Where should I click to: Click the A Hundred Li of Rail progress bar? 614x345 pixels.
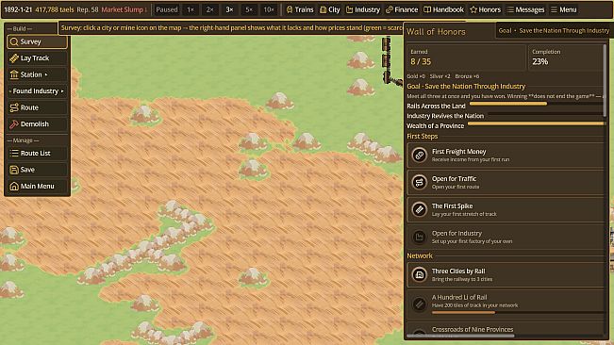click(x=518, y=313)
